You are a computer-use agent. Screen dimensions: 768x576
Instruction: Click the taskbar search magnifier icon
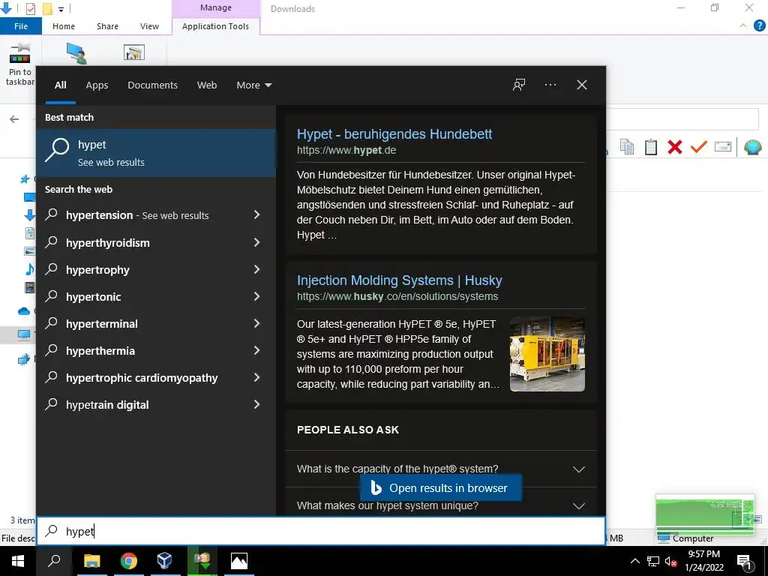coord(54,561)
